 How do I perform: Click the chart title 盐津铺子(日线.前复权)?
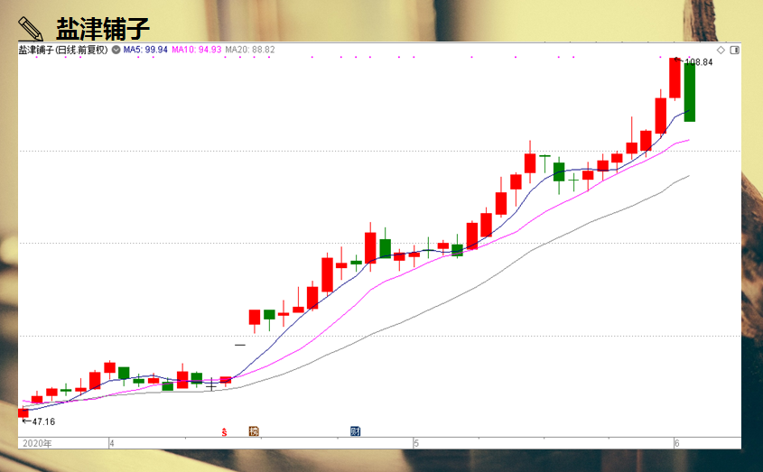pyautogui.click(x=63, y=50)
